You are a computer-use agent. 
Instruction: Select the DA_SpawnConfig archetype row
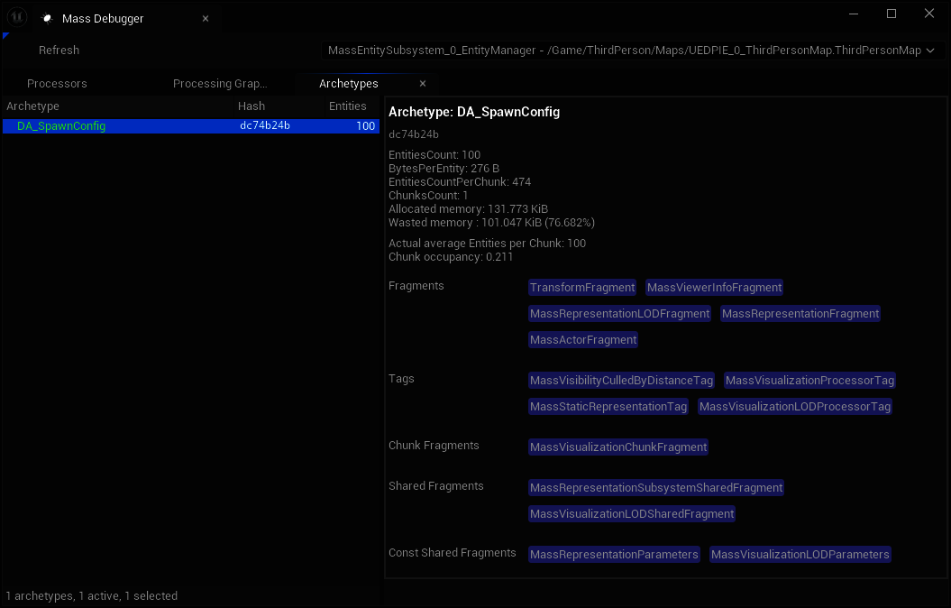[x=191, y=125]
